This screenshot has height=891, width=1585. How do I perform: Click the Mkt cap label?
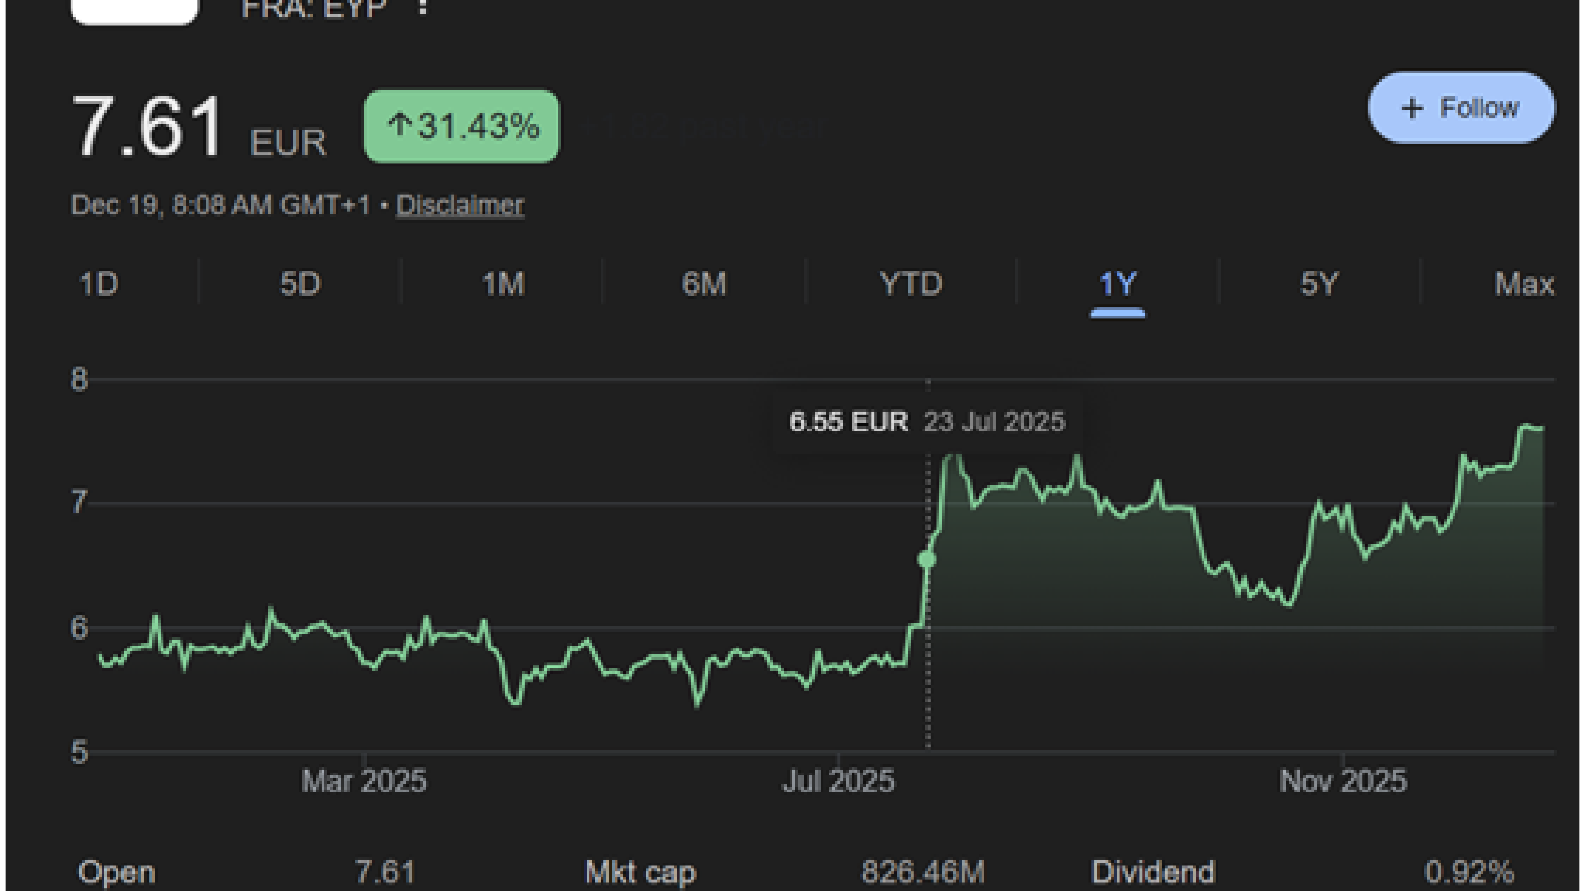coord(640,872)
